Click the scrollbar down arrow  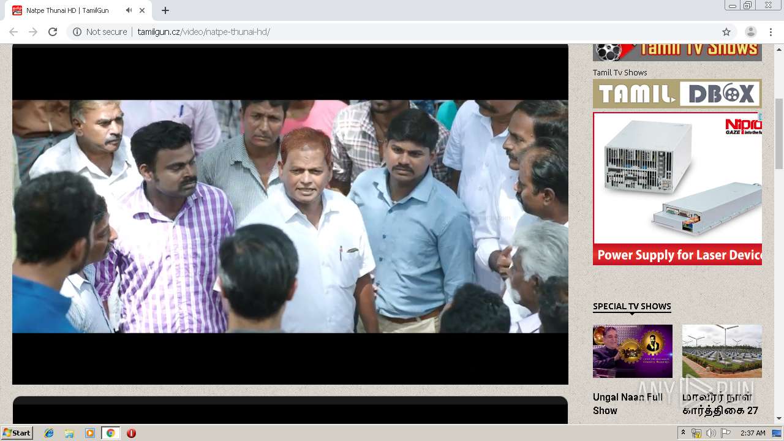(779, 418)
